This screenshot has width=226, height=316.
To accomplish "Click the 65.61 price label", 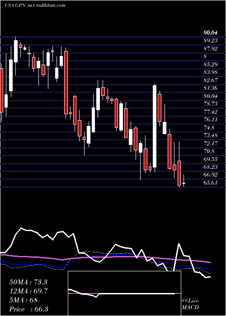I will (211, 183).
